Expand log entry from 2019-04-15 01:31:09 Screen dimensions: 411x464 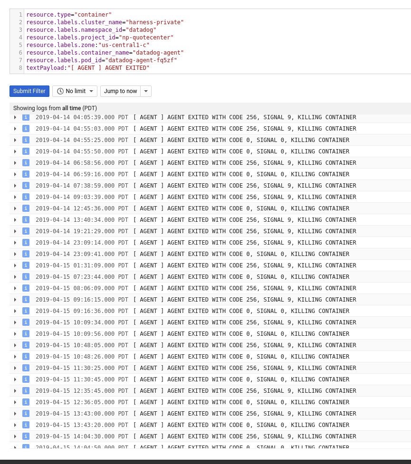pyautogui.click(x=15, y=265)
